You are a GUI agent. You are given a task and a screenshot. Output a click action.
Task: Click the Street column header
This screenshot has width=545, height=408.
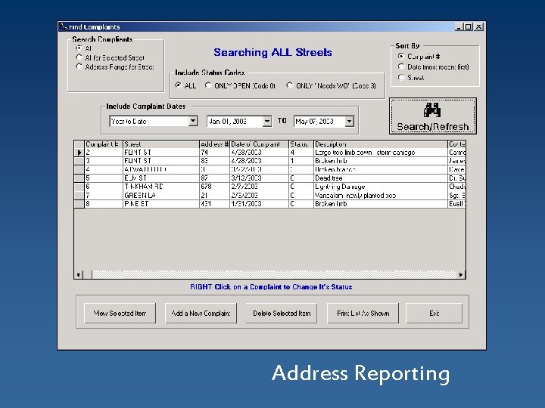click(x=161, y=144)
